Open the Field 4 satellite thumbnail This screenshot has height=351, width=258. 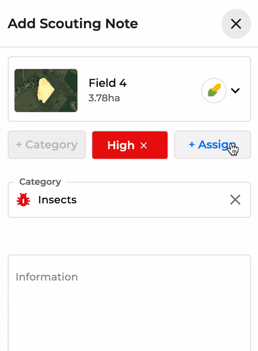tap(46, 90)
